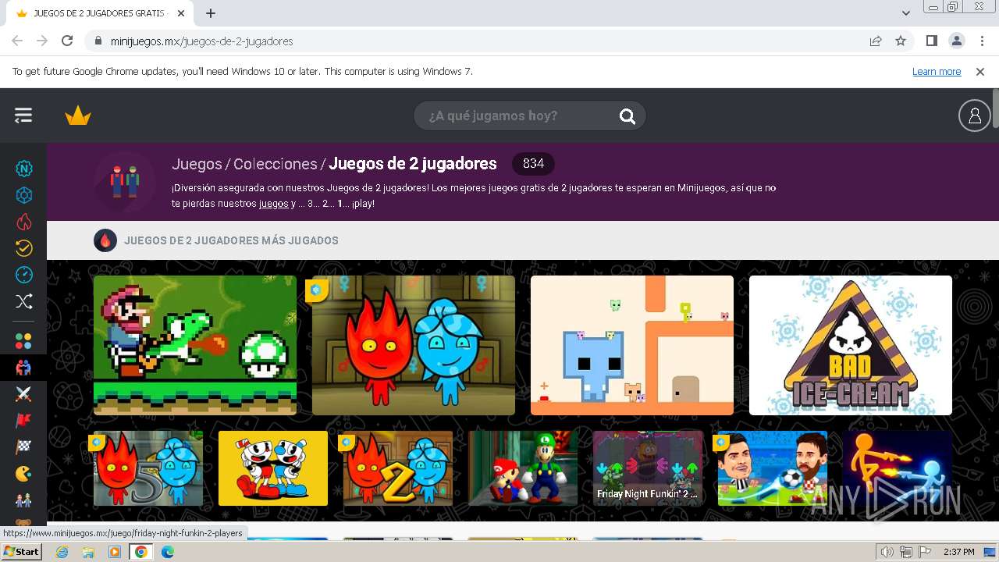Image resolution: width=999 pixels, height=562 pixels.
Task: Click the 'Colecciones' breadcrumb link
Action: 275,164
